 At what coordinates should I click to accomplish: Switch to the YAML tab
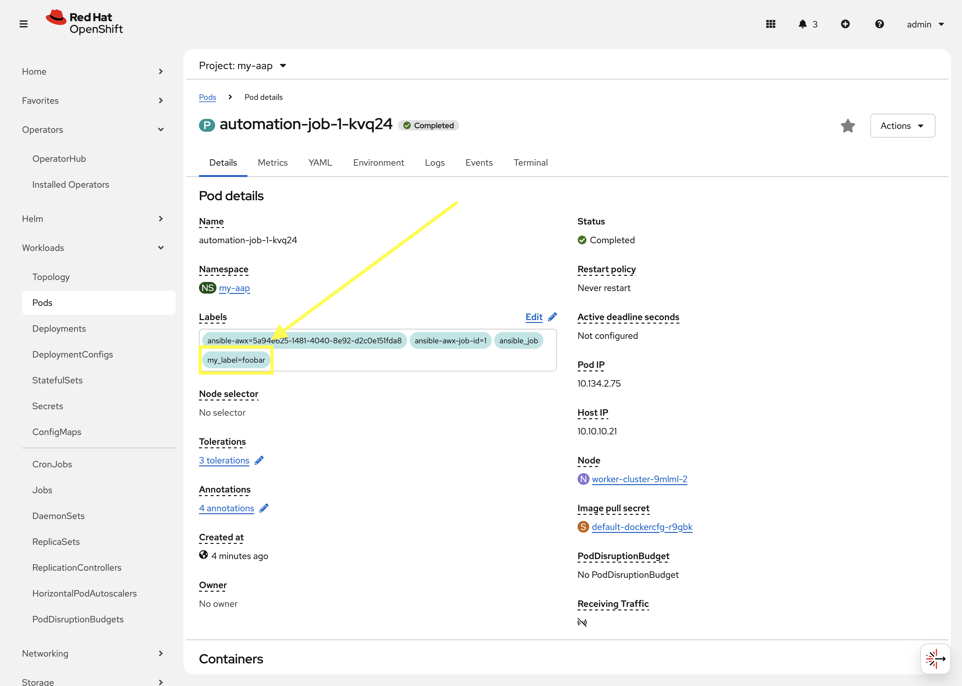pos(320,163)
